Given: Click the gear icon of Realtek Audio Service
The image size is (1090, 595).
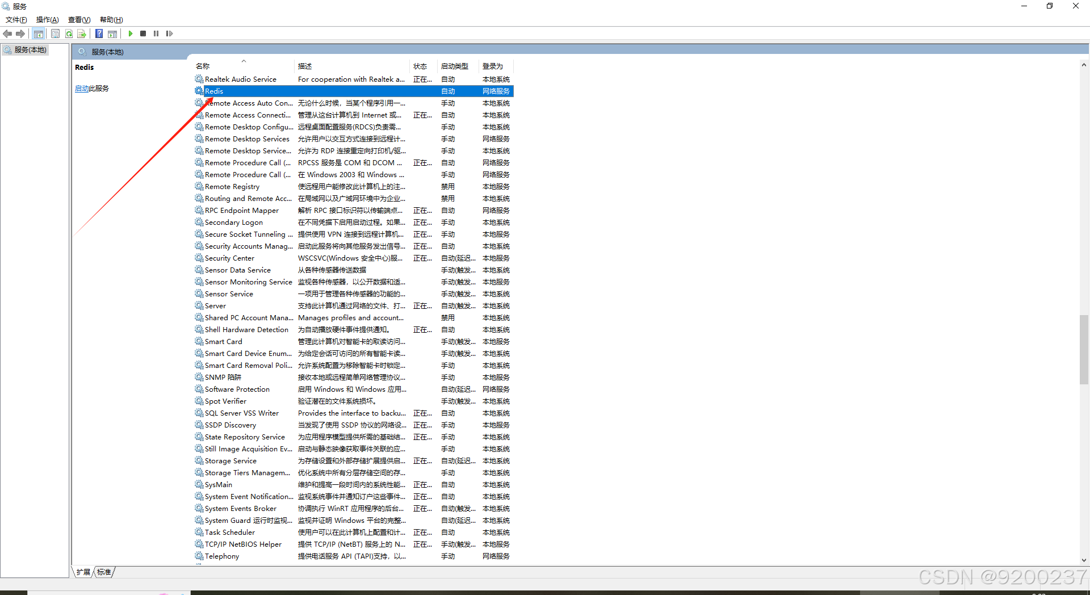Looking at the screenshot, I should click(x=199, y=79).
